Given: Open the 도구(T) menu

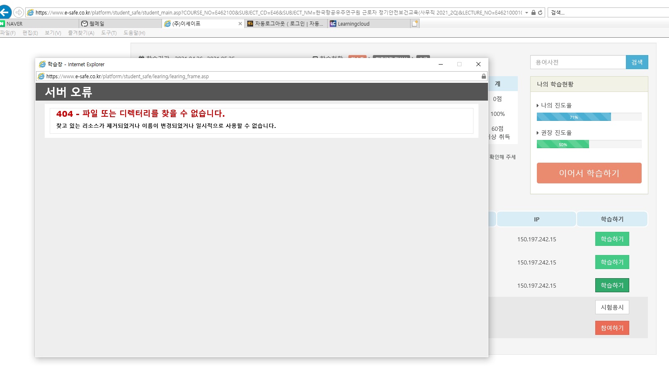Looking at the screenshot, I should click(x=109, y=33).
